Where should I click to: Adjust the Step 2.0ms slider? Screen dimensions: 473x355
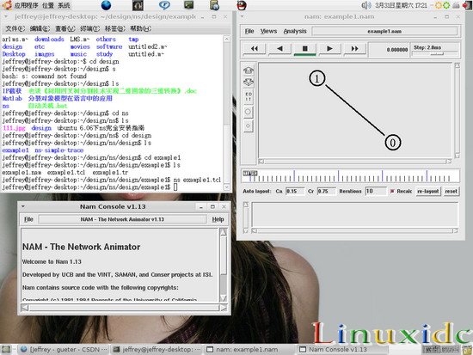(436, 54)
